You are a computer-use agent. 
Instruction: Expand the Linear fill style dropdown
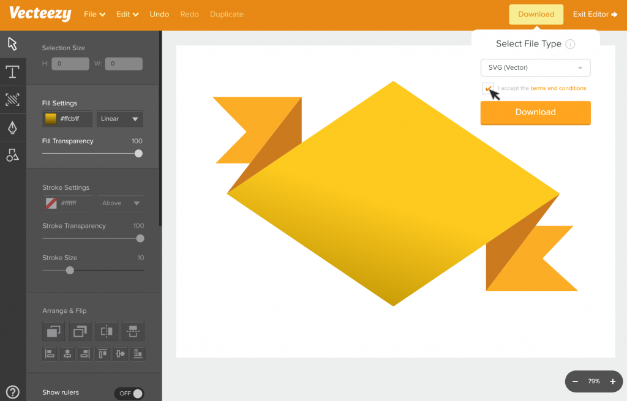(x=119, y=119)
